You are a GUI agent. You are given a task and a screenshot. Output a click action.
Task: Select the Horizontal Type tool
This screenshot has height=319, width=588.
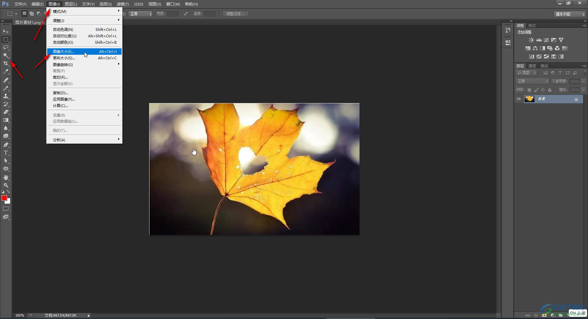6,153
